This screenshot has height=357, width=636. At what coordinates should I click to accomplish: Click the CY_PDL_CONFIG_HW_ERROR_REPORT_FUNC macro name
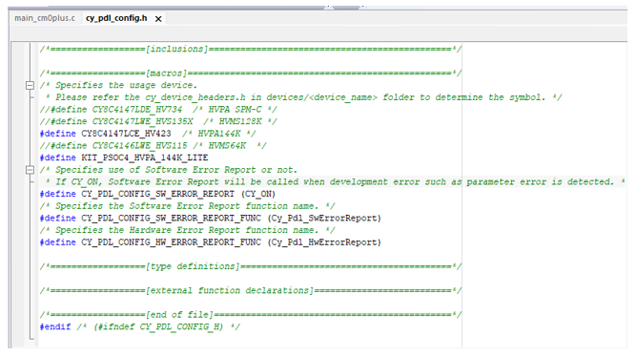pyautogui.click(x=171, y=242)
